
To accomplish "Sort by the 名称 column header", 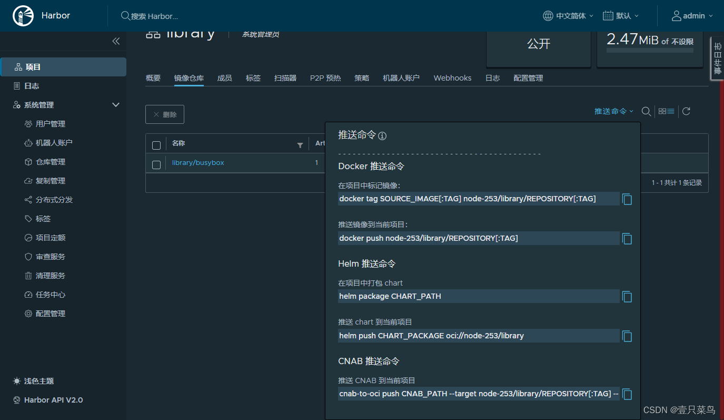I will point(178,143).
